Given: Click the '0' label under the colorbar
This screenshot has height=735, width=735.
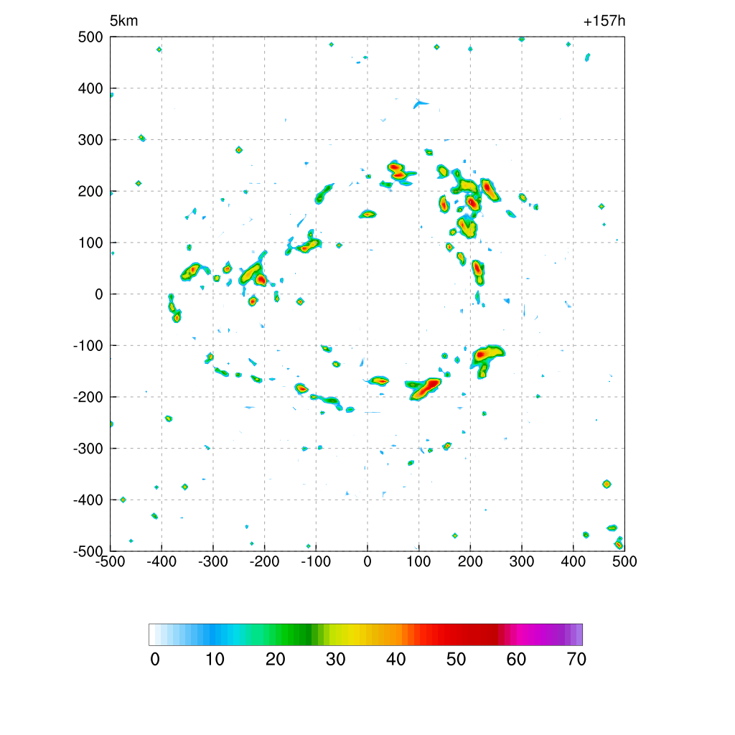Looking at the screenshot, I should point(155,660).
